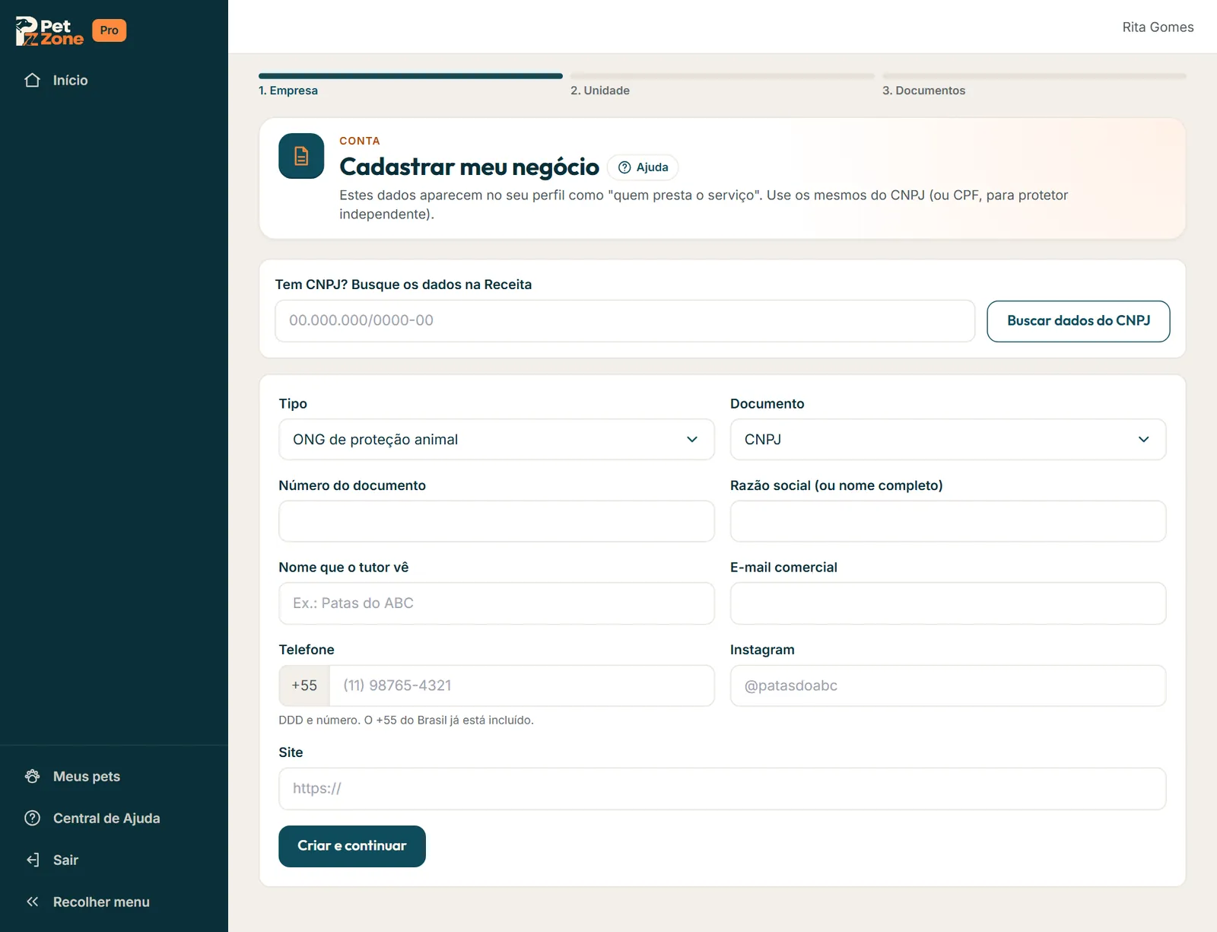1217x932 pixels.
Task: Open the Documento CNPJ dropdown
Action: (948, 440)
